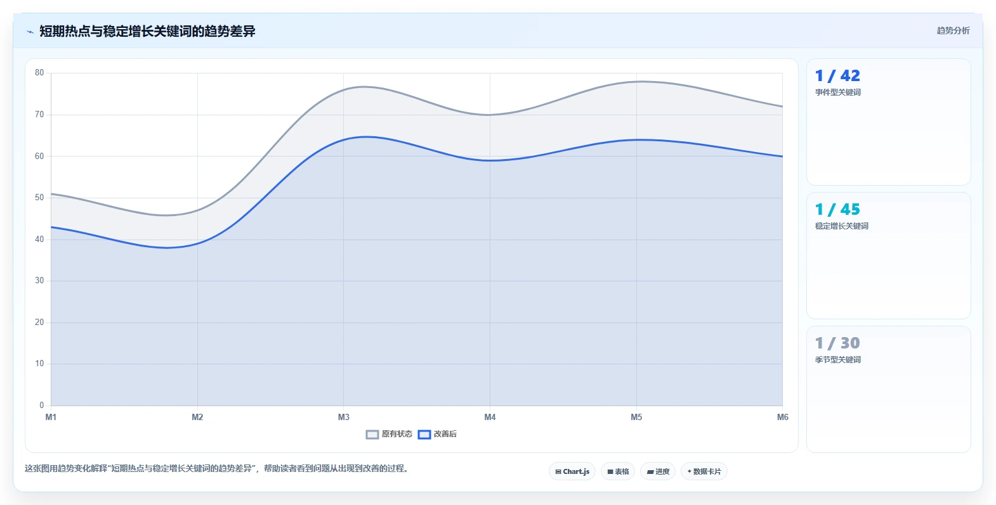
Task: Click the M1 axis label
Action: coord(51,417)
